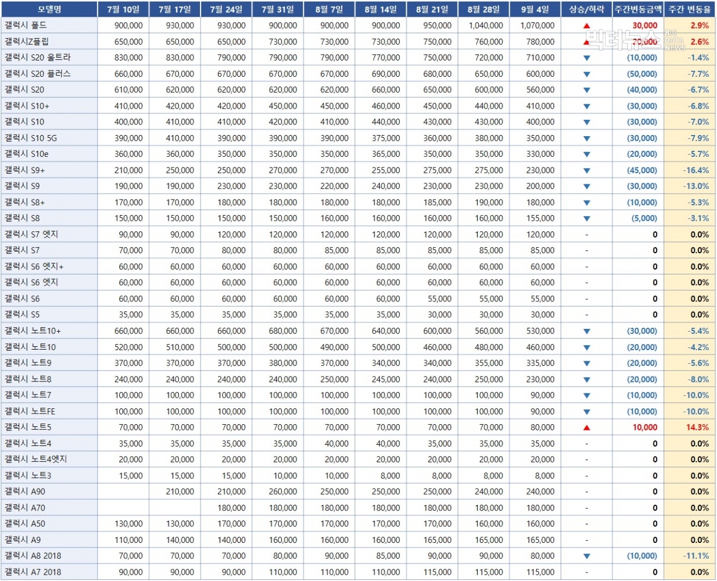The height and width of the screenshot is (581, 717).
Task: Click the down arrow for 갤럭시 노트FE
Action: 586,411
